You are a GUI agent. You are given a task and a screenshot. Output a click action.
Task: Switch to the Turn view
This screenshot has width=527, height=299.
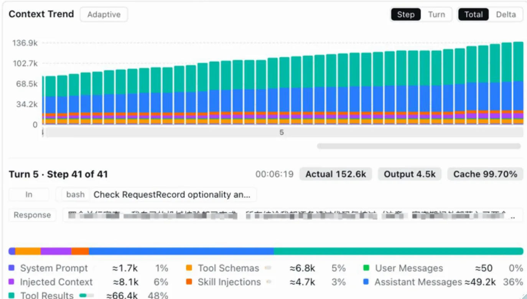tap(436, 15)
